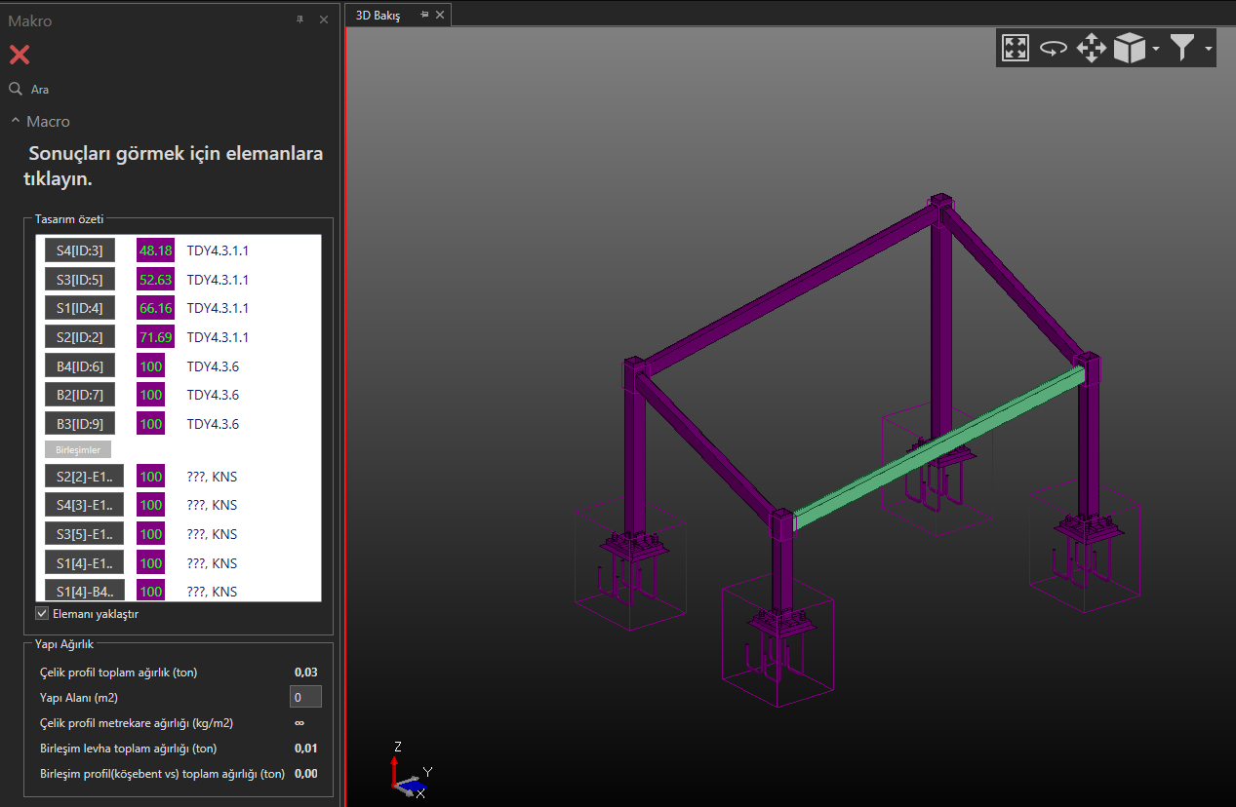Click the 71.69 ratio swatch for S2
Screen dimensions: 1236x807
[155, 337]
